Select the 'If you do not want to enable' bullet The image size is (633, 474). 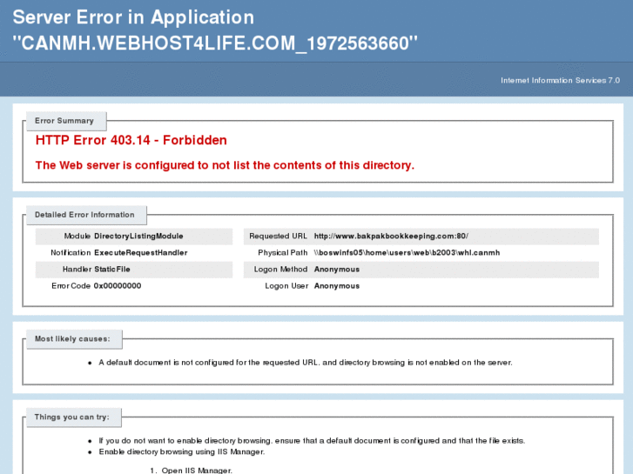click(x=312, y=441)
